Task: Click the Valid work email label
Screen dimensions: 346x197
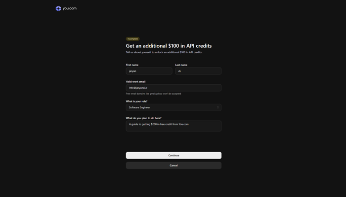Action: (136, 82)
